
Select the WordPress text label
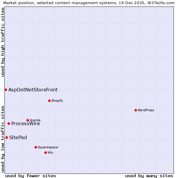click(146, 110)
